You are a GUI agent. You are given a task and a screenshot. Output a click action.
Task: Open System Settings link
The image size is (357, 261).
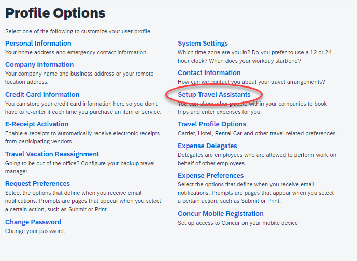pyautogui.click(x=203, y=44)
